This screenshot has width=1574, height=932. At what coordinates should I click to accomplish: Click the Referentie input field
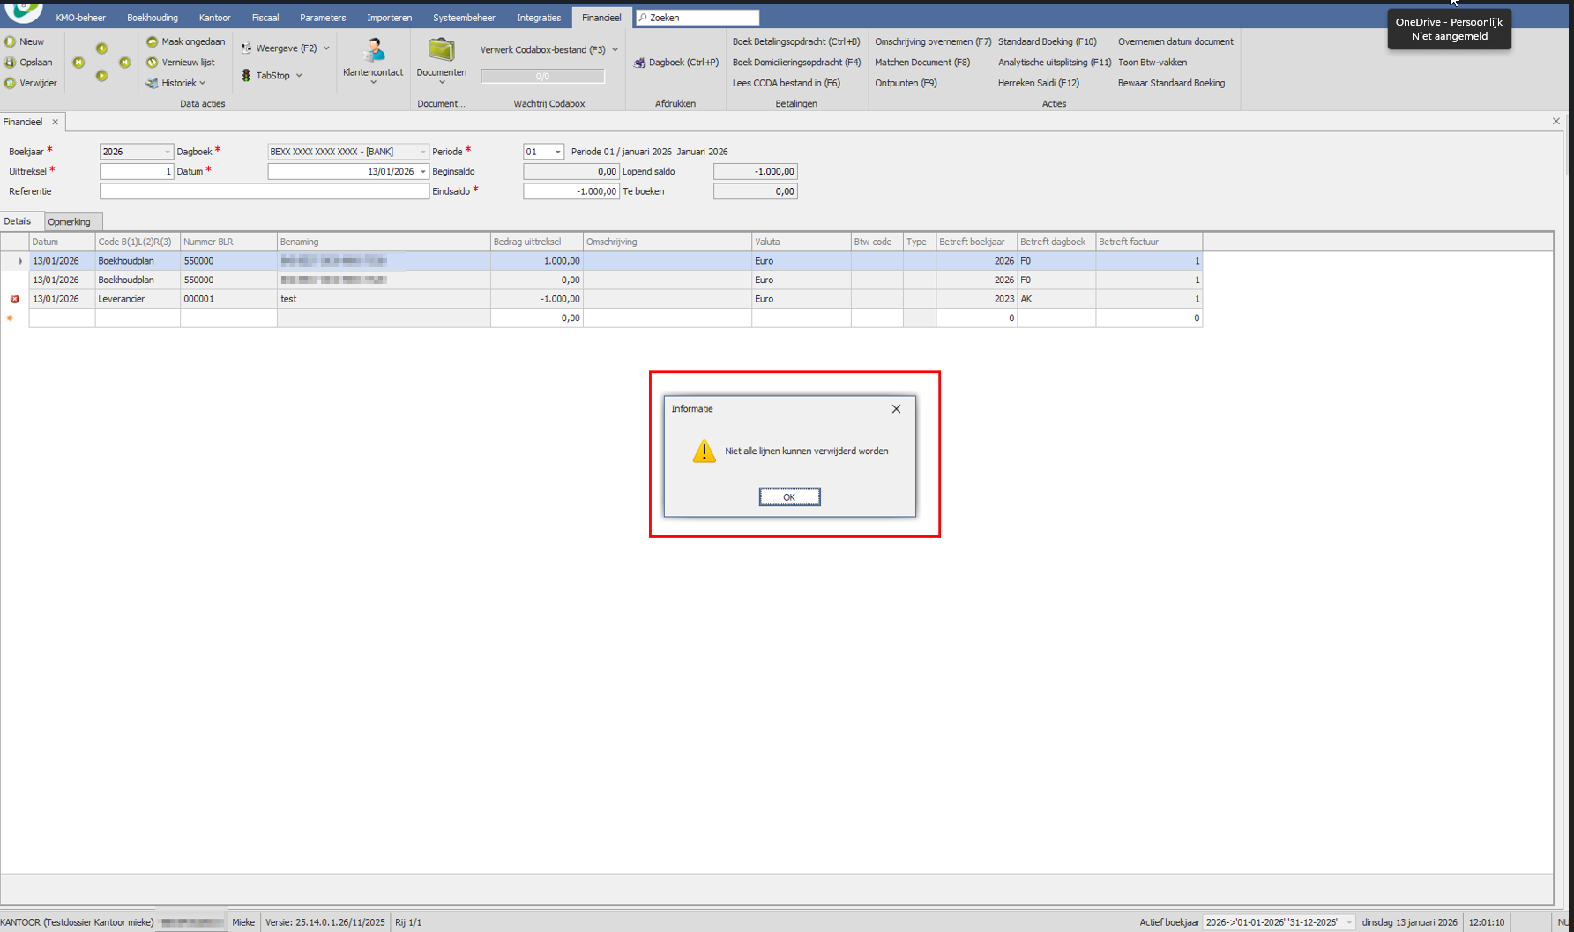pyautogui.click(x=265, y=191)
